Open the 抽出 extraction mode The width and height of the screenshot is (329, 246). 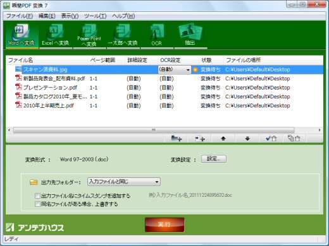coord(190,35)
